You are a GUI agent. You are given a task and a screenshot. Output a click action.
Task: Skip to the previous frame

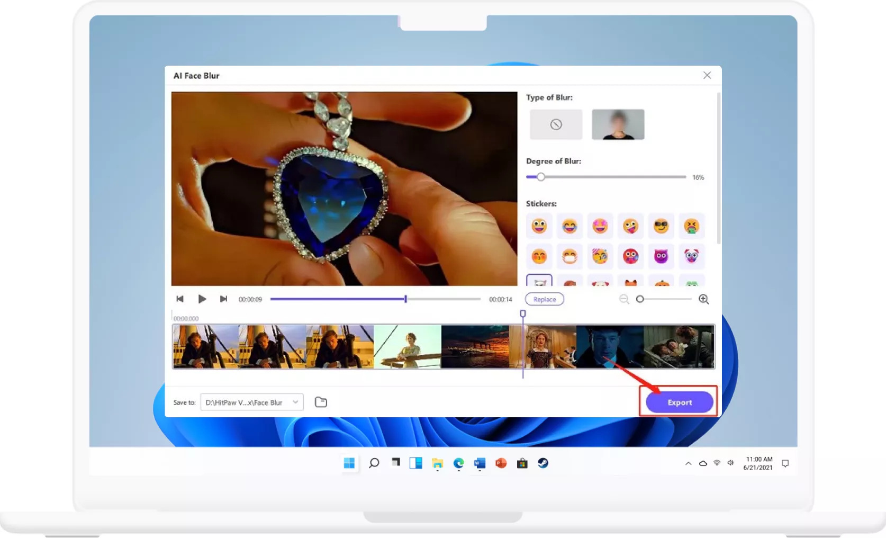180,299
